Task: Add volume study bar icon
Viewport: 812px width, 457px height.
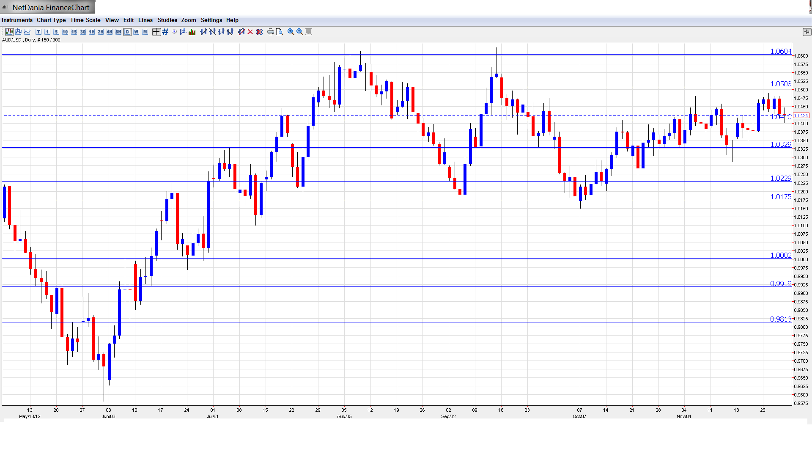Action: (x=192, y=32)
